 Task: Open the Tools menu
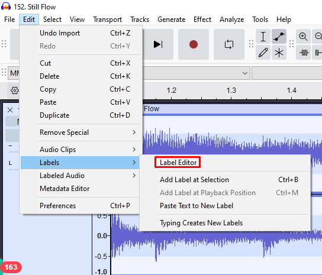tap(260, 20)
